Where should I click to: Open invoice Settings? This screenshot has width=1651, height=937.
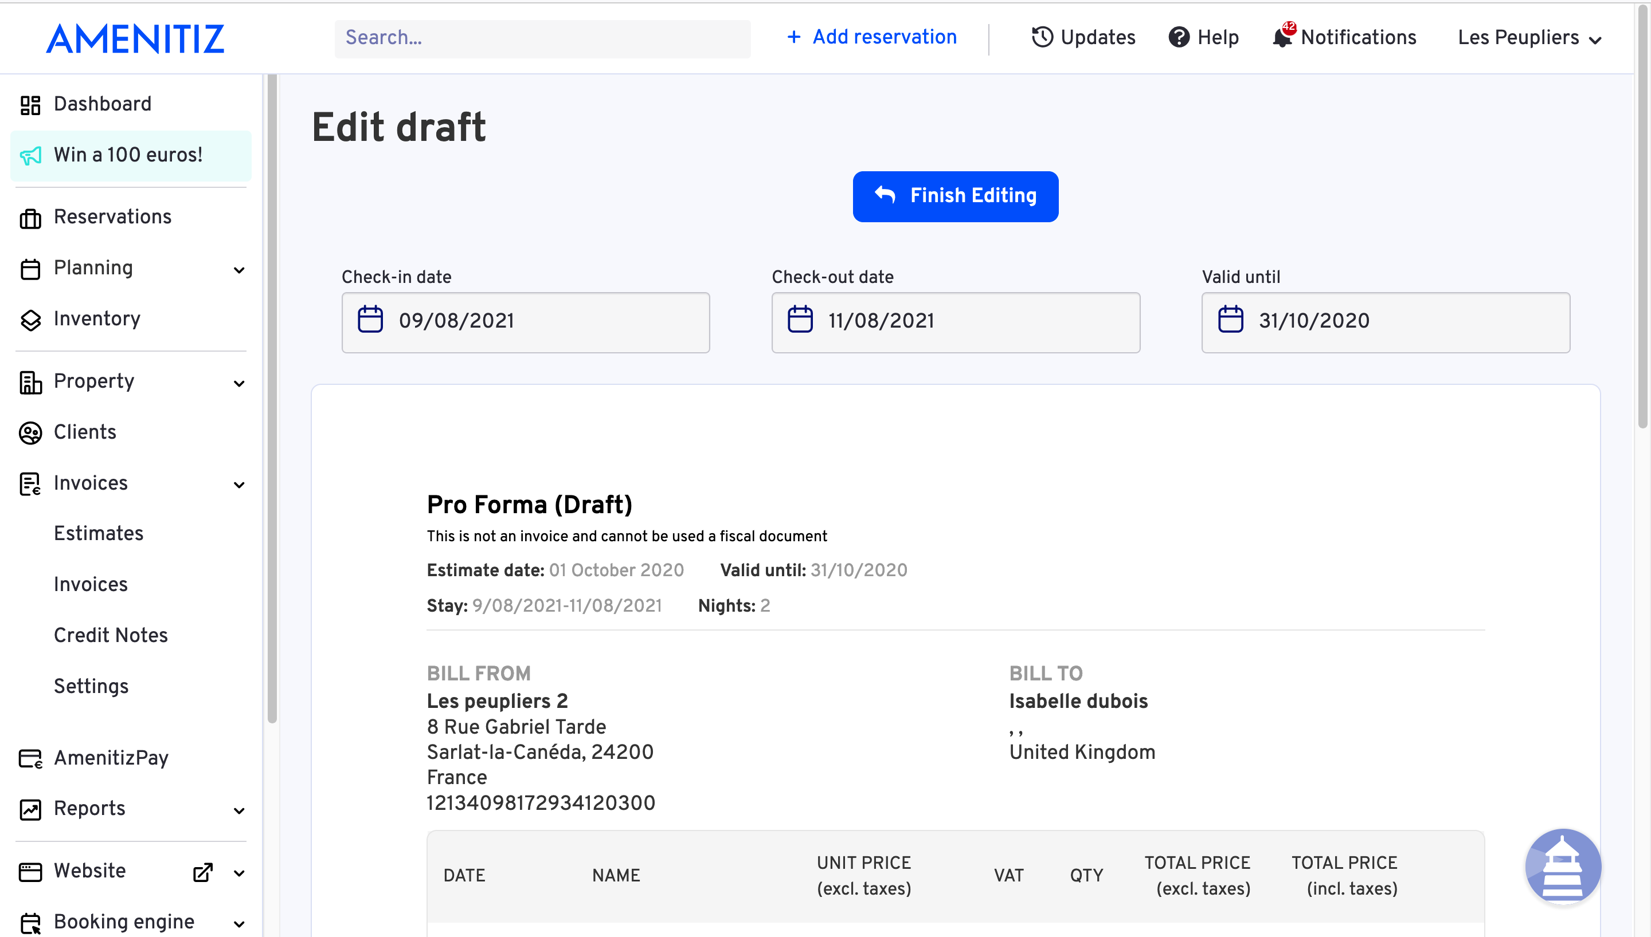(92, 686)
